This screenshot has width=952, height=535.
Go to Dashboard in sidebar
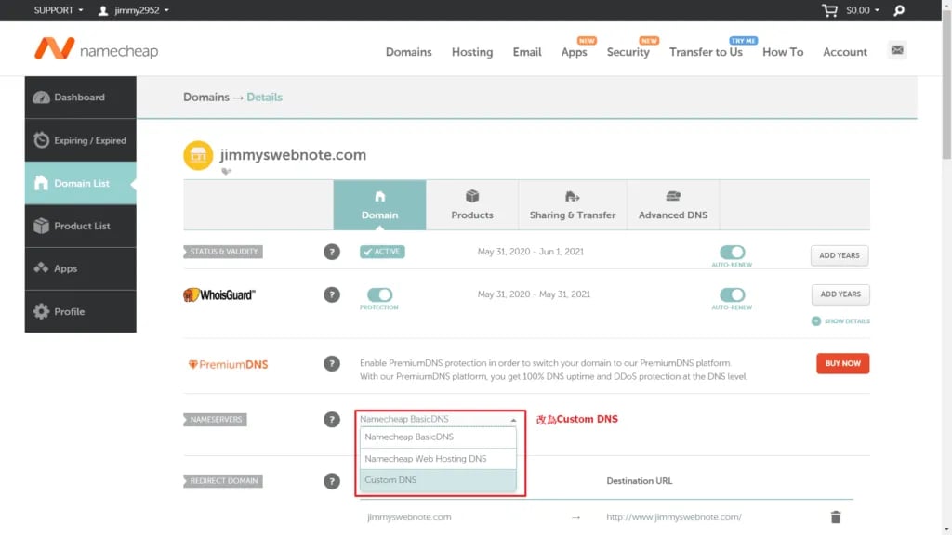[x=80, y=97]
